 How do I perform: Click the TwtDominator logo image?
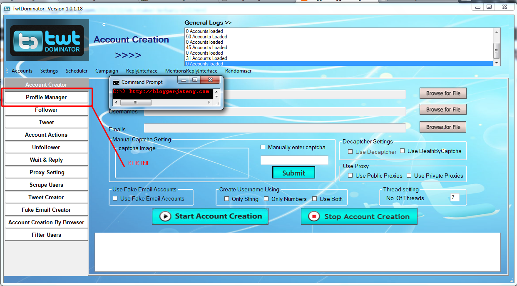click(47, 40)
